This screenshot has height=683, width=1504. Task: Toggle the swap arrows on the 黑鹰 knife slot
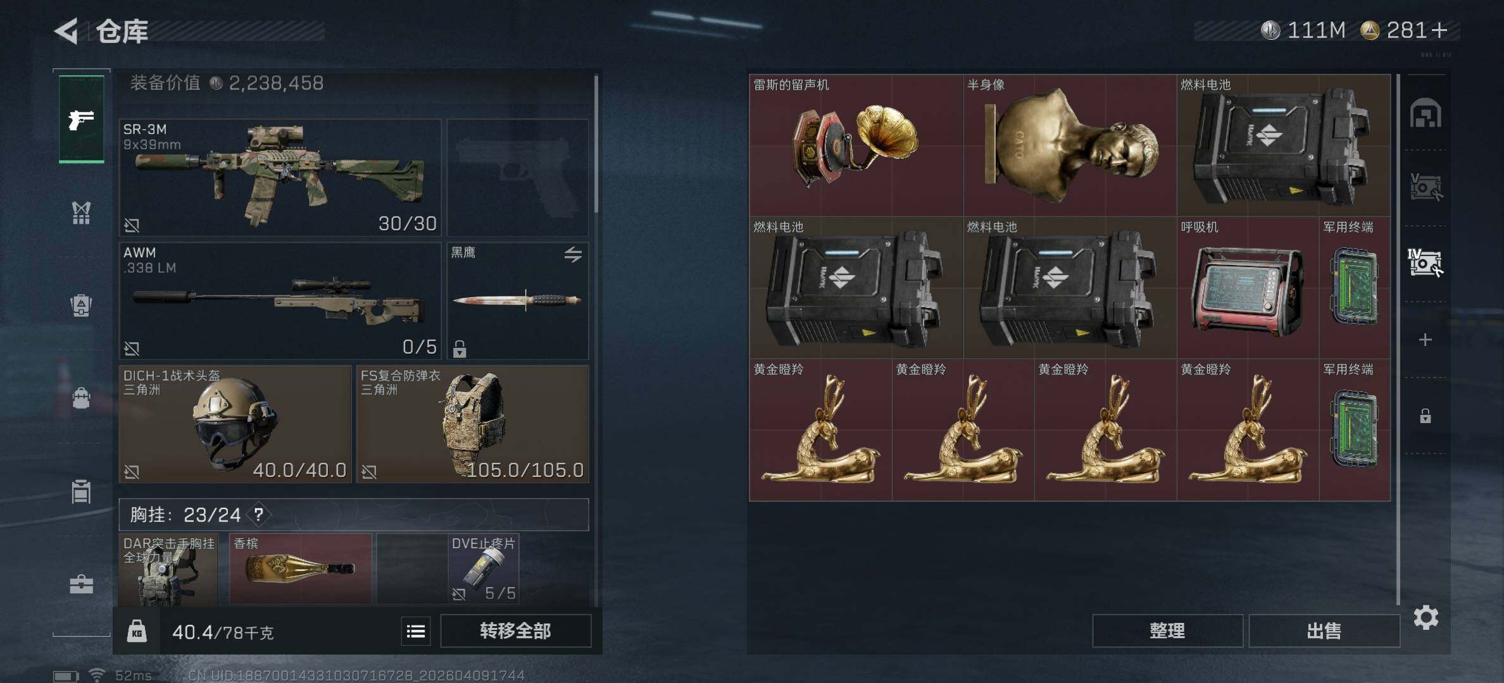(x=573, y=254)
